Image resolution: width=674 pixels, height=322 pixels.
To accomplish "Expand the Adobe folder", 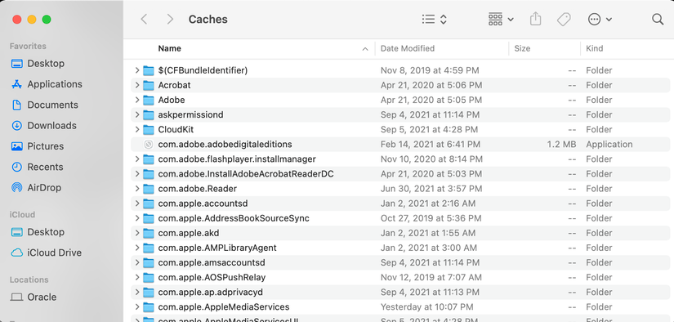I will (x=136, y=100).
